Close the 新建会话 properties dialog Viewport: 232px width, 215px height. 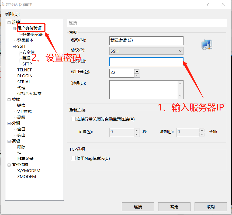[x=223, y=4]
